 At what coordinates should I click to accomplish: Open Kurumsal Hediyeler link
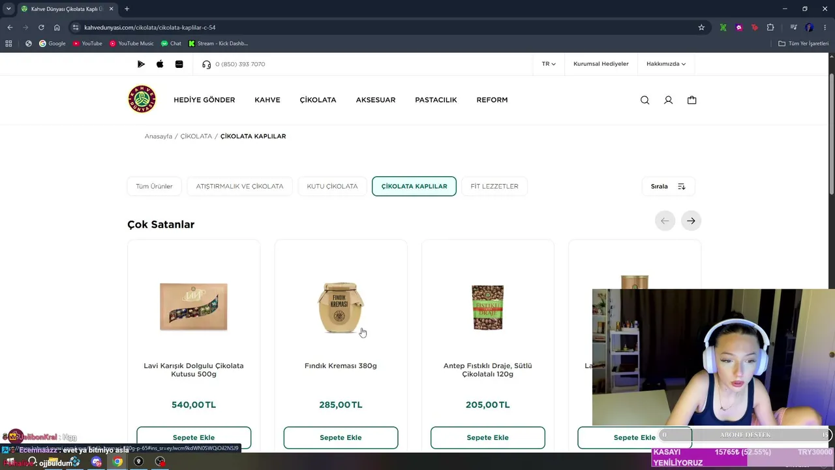601,64
